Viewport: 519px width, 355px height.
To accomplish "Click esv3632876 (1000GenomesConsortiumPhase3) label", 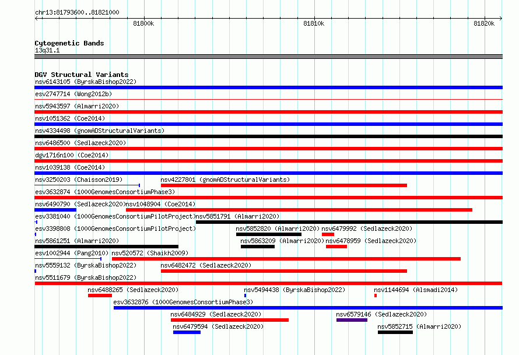I will click(183, 302).
